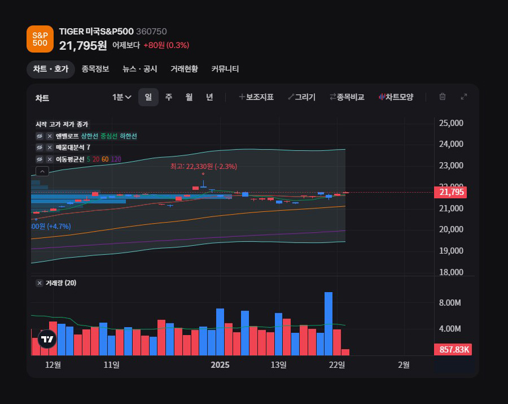
Task: Expand chart to fullscreen
Action: pos(464,97)
